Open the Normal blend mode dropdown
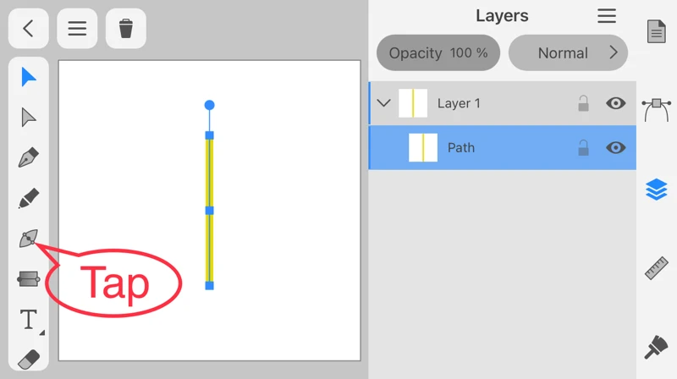The height and width of the screenshot is (379, 677). [x=568, y=53]
